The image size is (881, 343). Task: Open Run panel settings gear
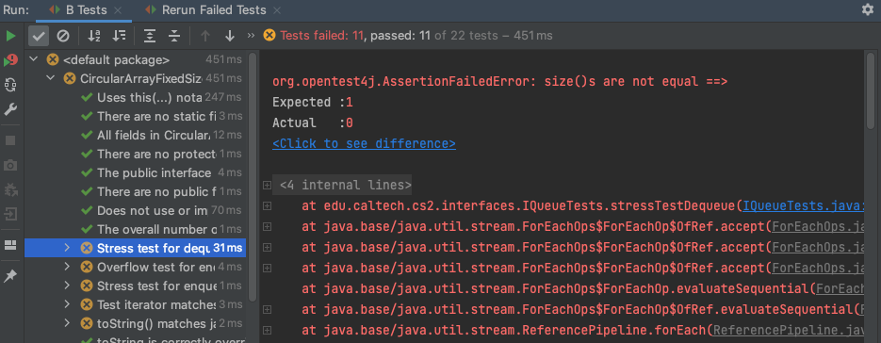point(868,9)
